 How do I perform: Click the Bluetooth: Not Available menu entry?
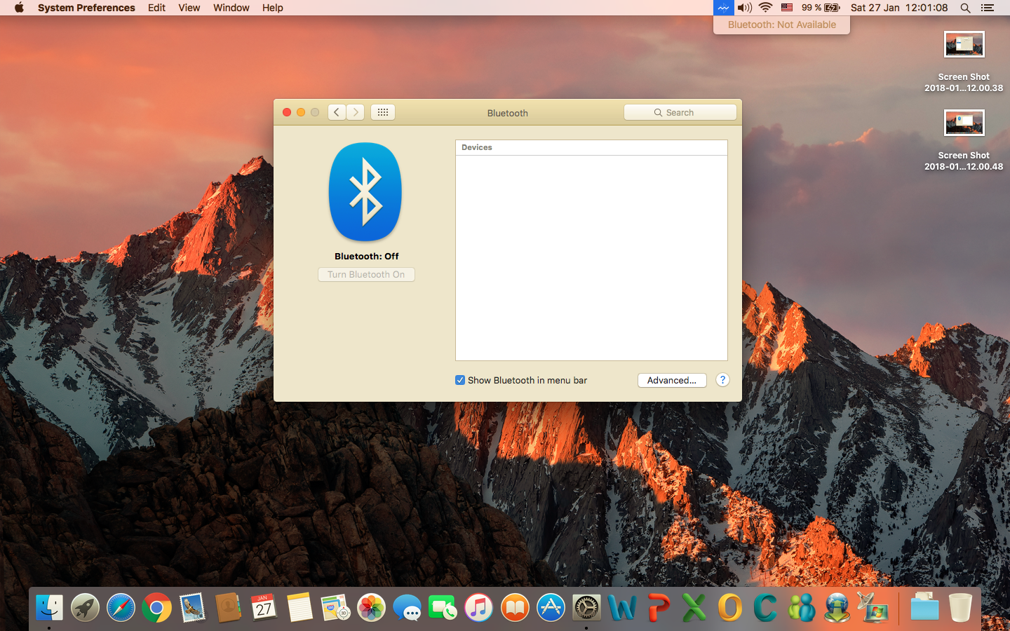pyautogui.click(x=781, y=25)
